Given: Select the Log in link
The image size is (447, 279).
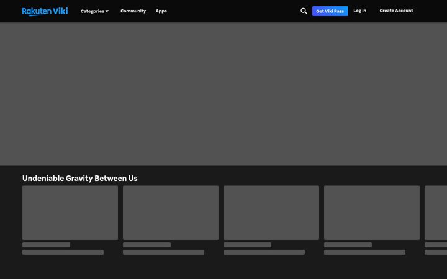Looking at the screenshot, I should click(x=359, y=11).
